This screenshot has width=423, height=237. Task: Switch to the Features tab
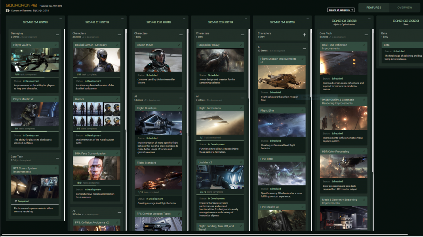pyautogui.click(x=373, y=8)
